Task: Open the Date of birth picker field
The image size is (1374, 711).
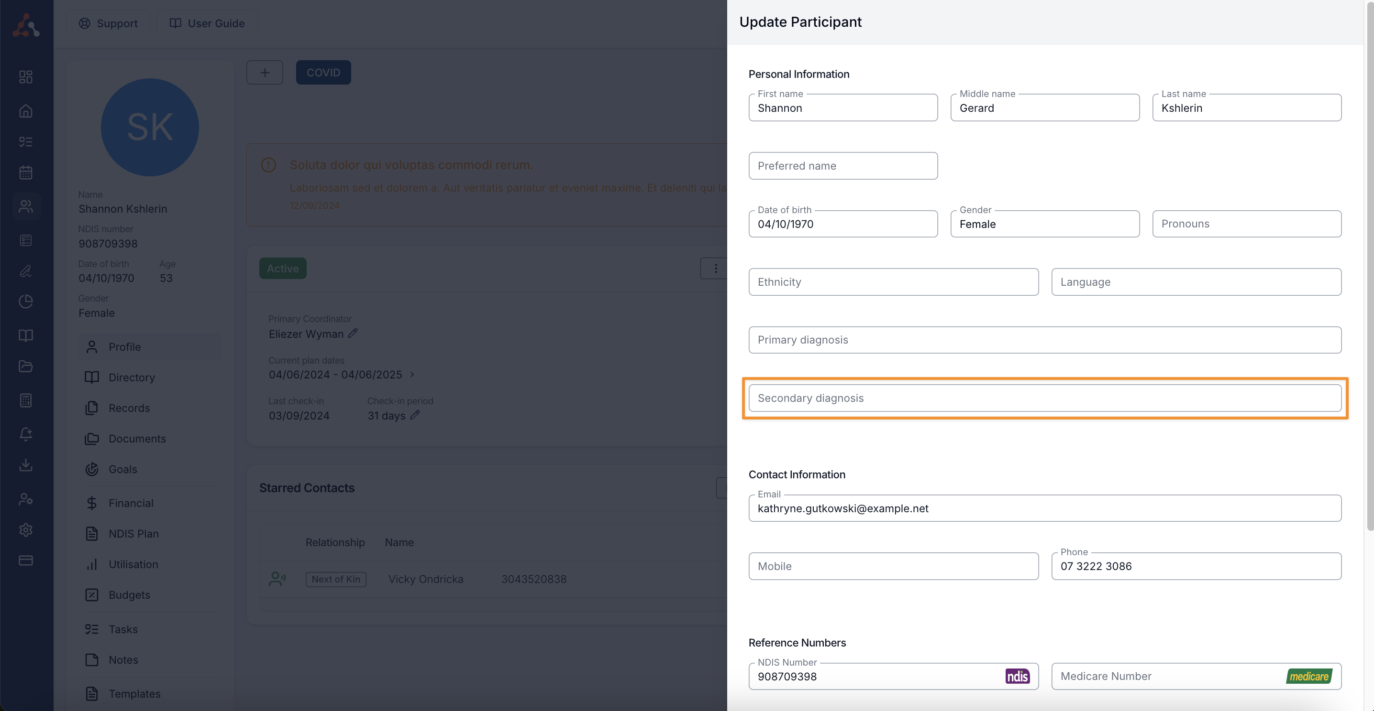Action: [x=843, y=224]
